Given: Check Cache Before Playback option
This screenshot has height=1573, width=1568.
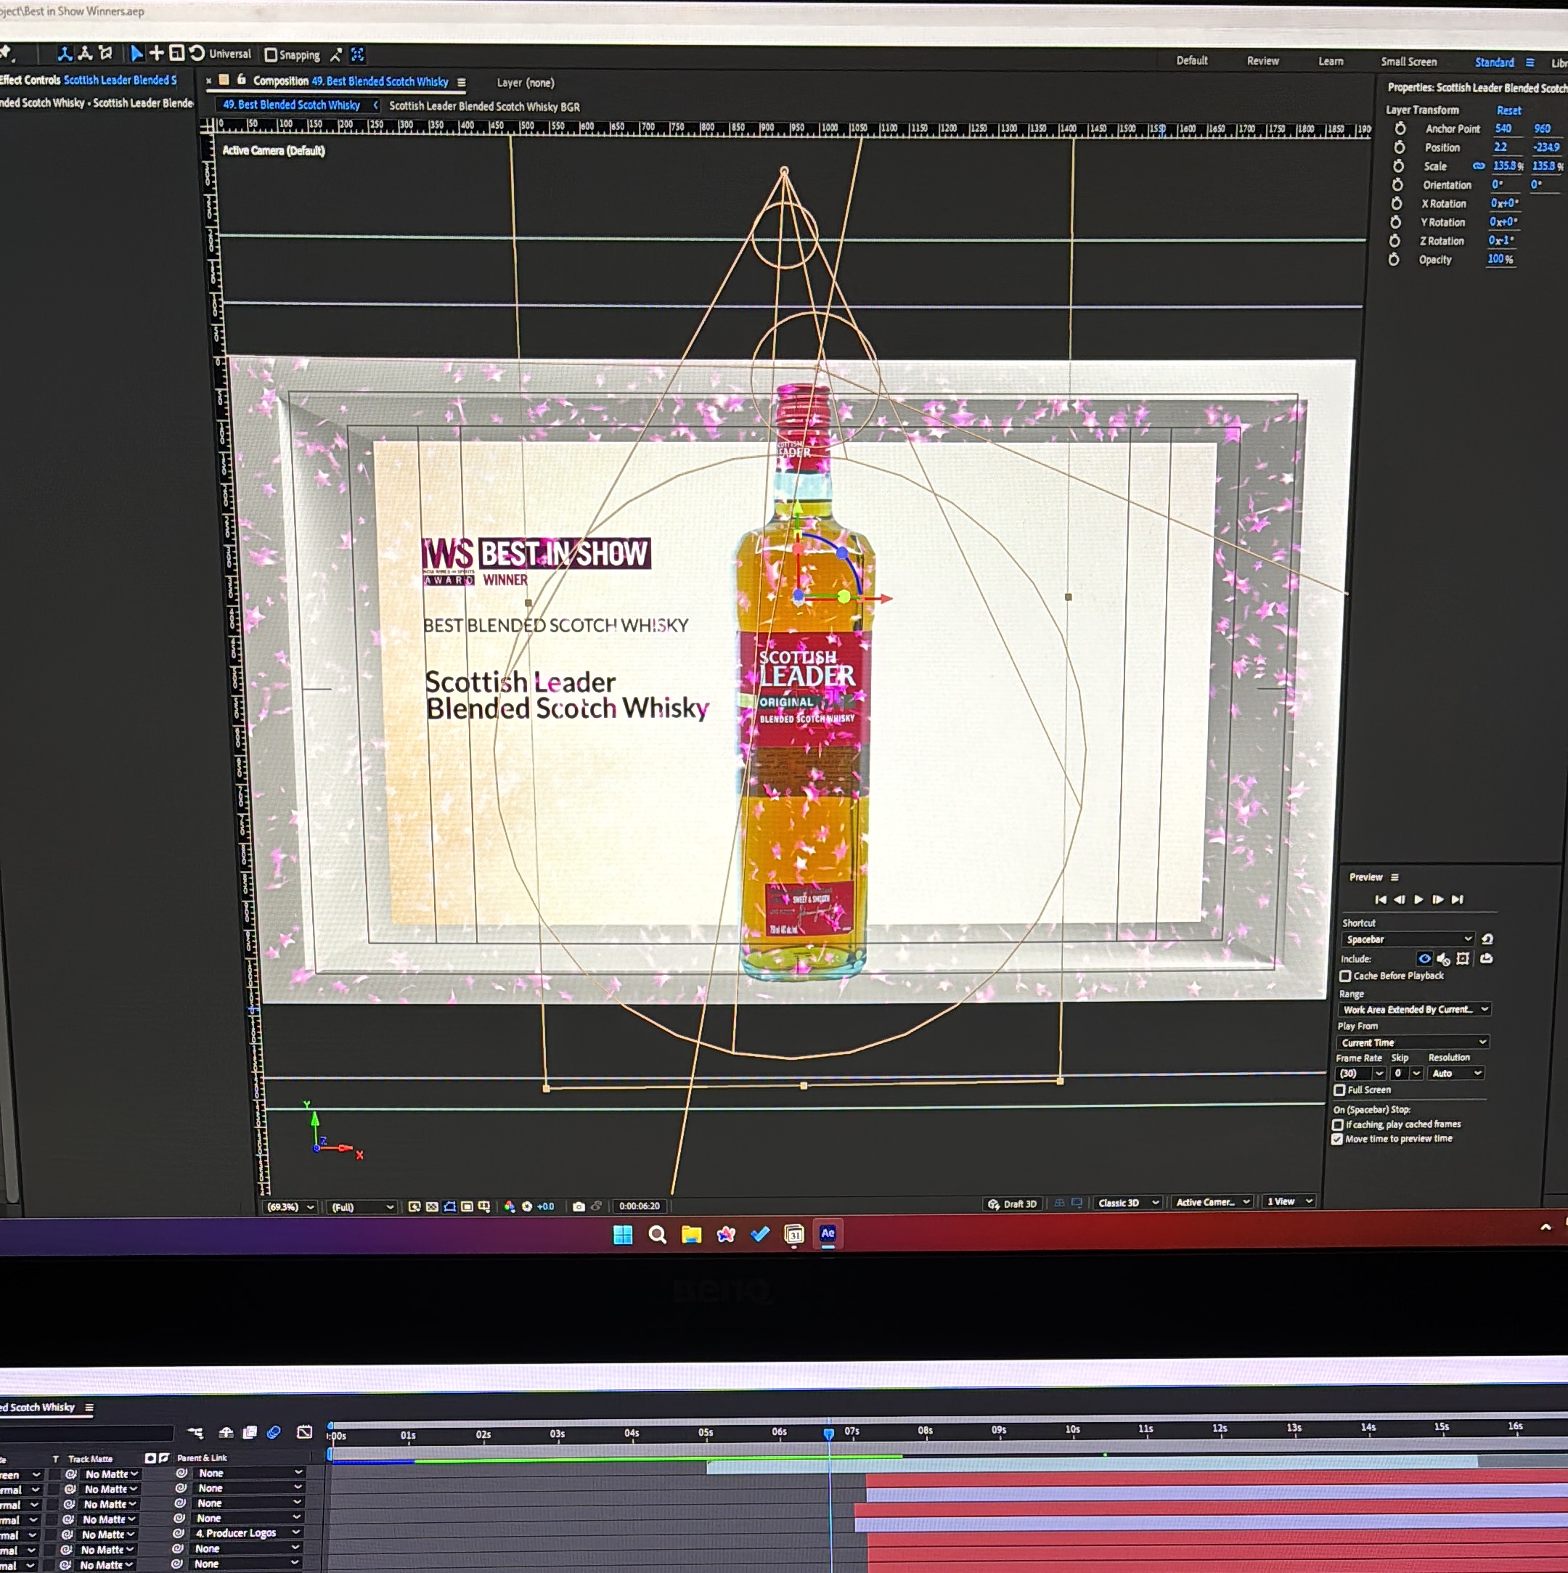Looking at the screenshot, I should pos(1345,976).
